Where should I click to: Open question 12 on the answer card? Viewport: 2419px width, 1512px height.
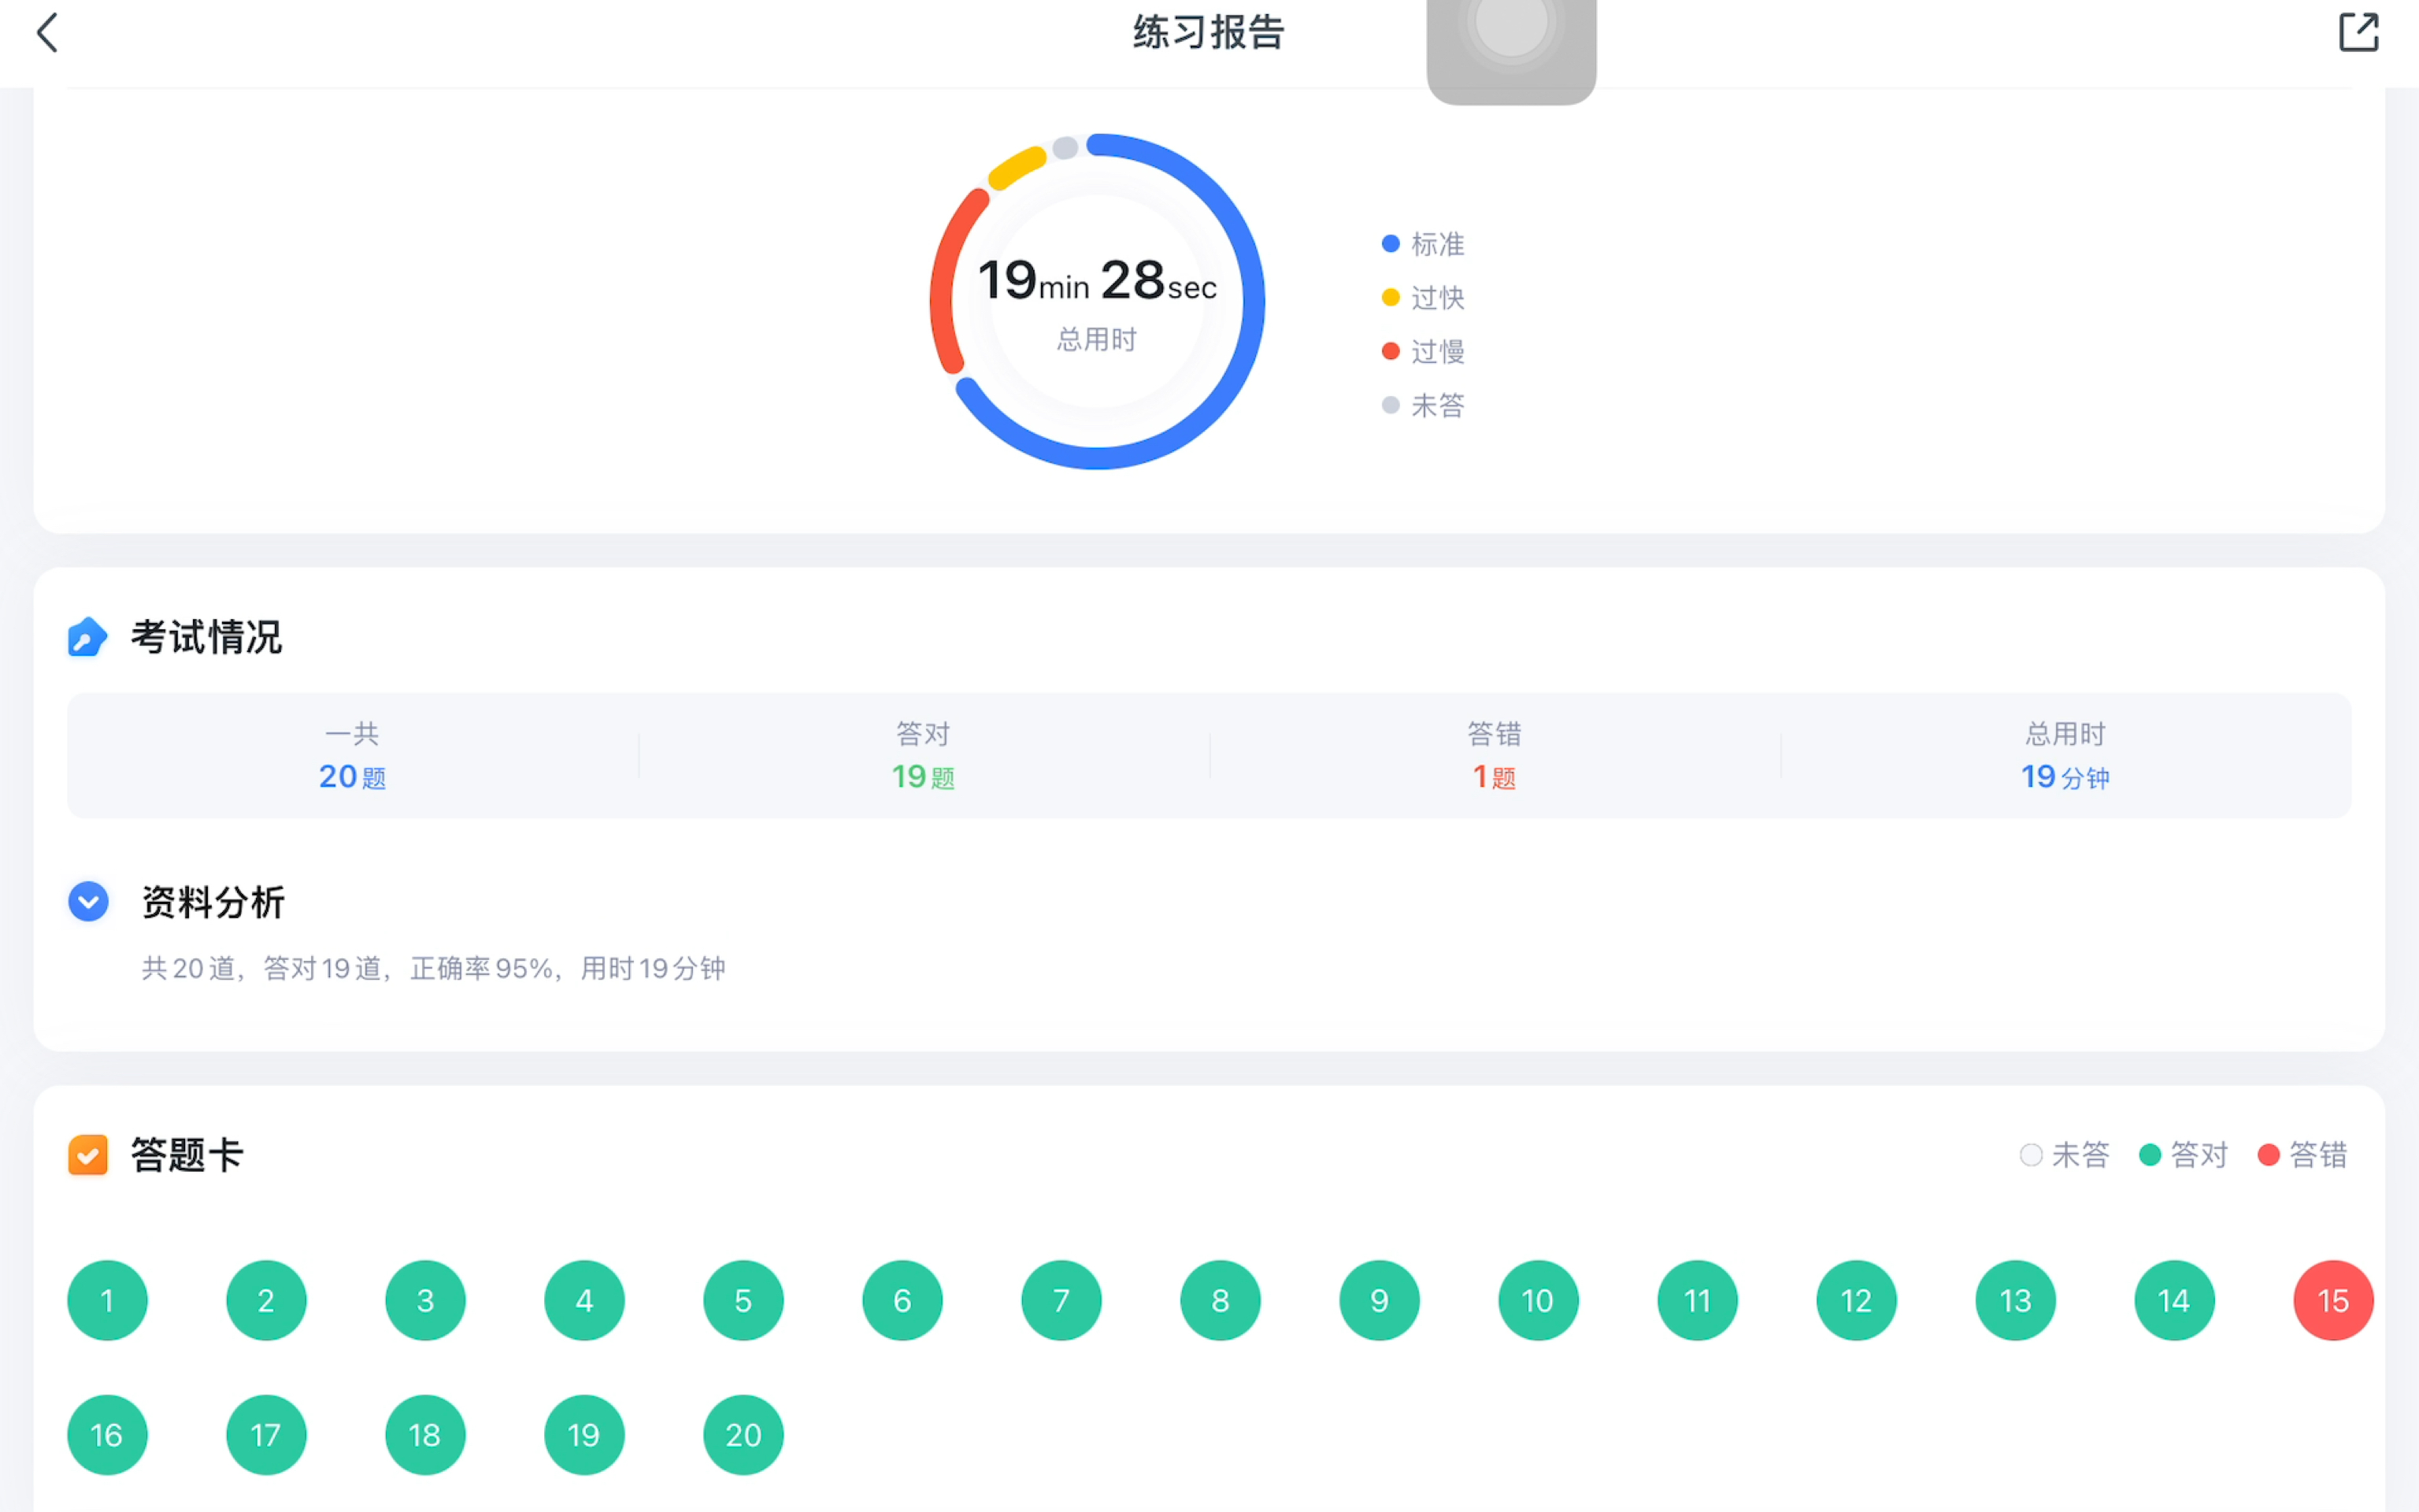pyautogui.click(x=1855, y=1300)
